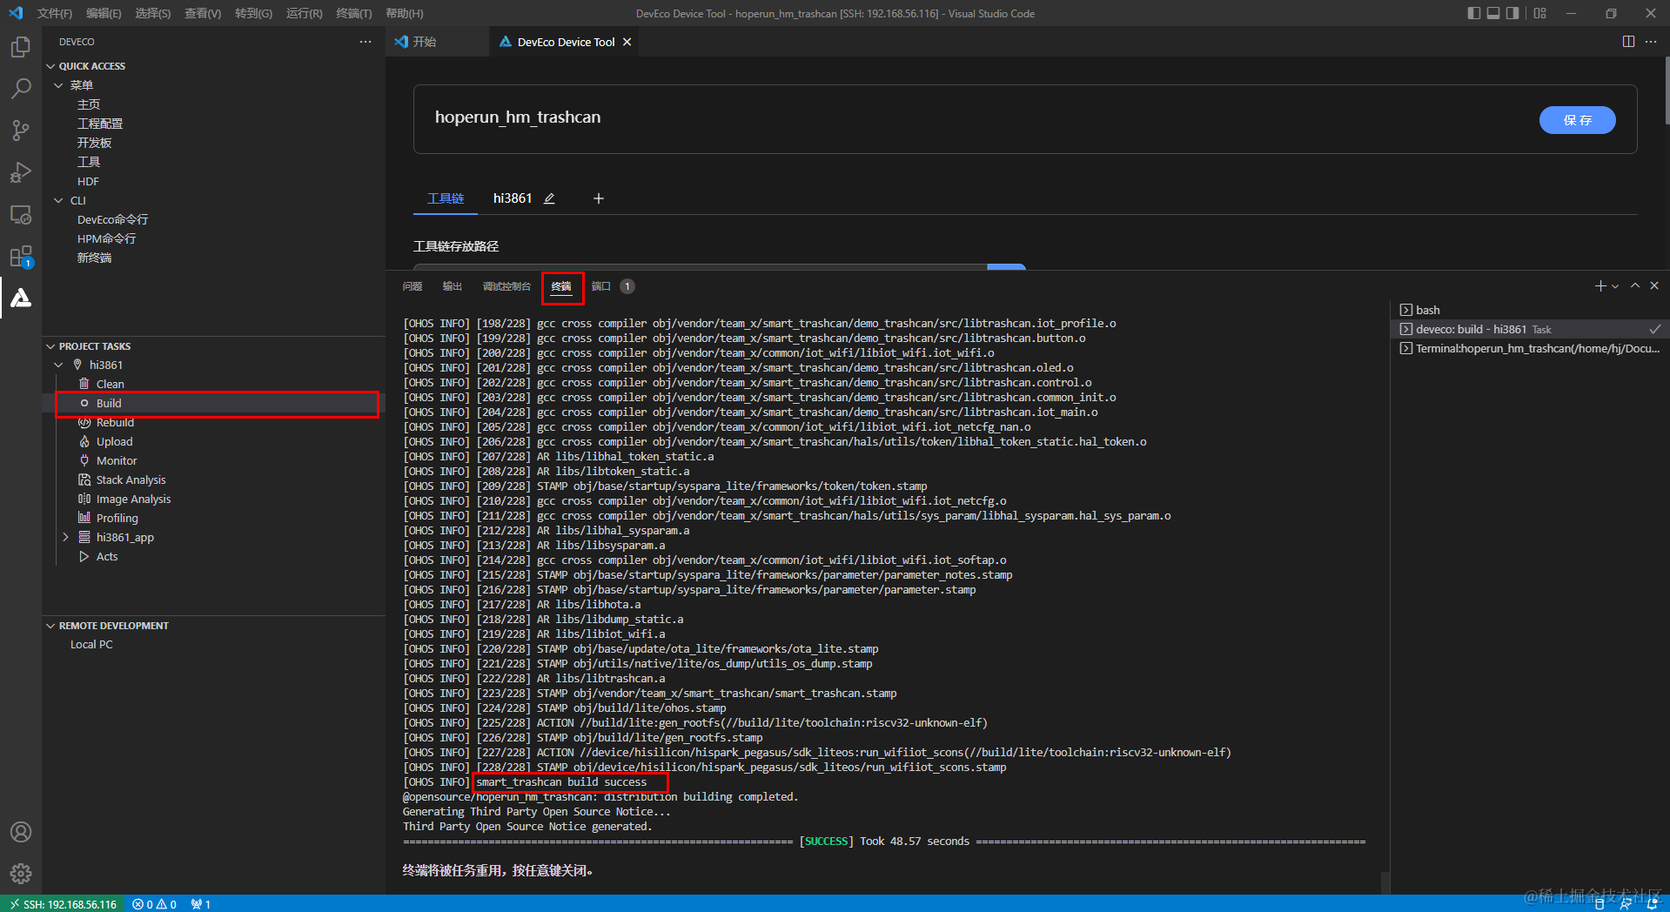
Task: Select the Terminal:hoperun_hm_trashcan terminal entry
Action: coord(1530,348)
